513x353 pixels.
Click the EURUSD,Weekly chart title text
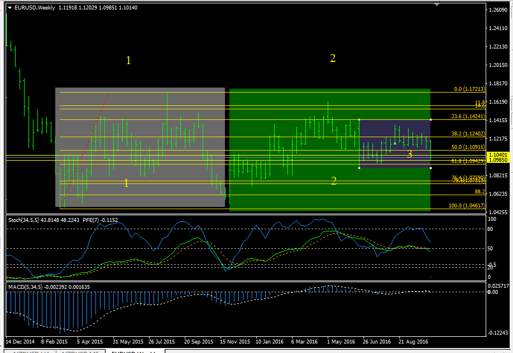tap(35, 7)
